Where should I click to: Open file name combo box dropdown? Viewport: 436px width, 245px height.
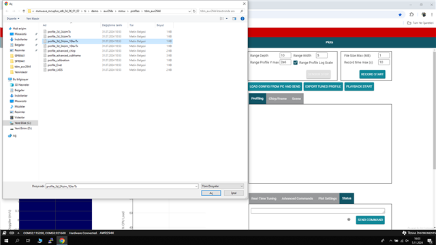tap(196, 186)
